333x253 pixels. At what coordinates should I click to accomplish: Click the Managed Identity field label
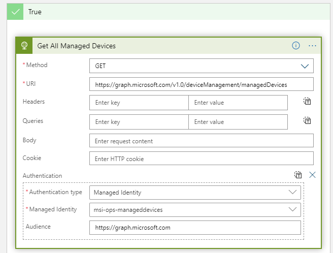tap(53, 209)
